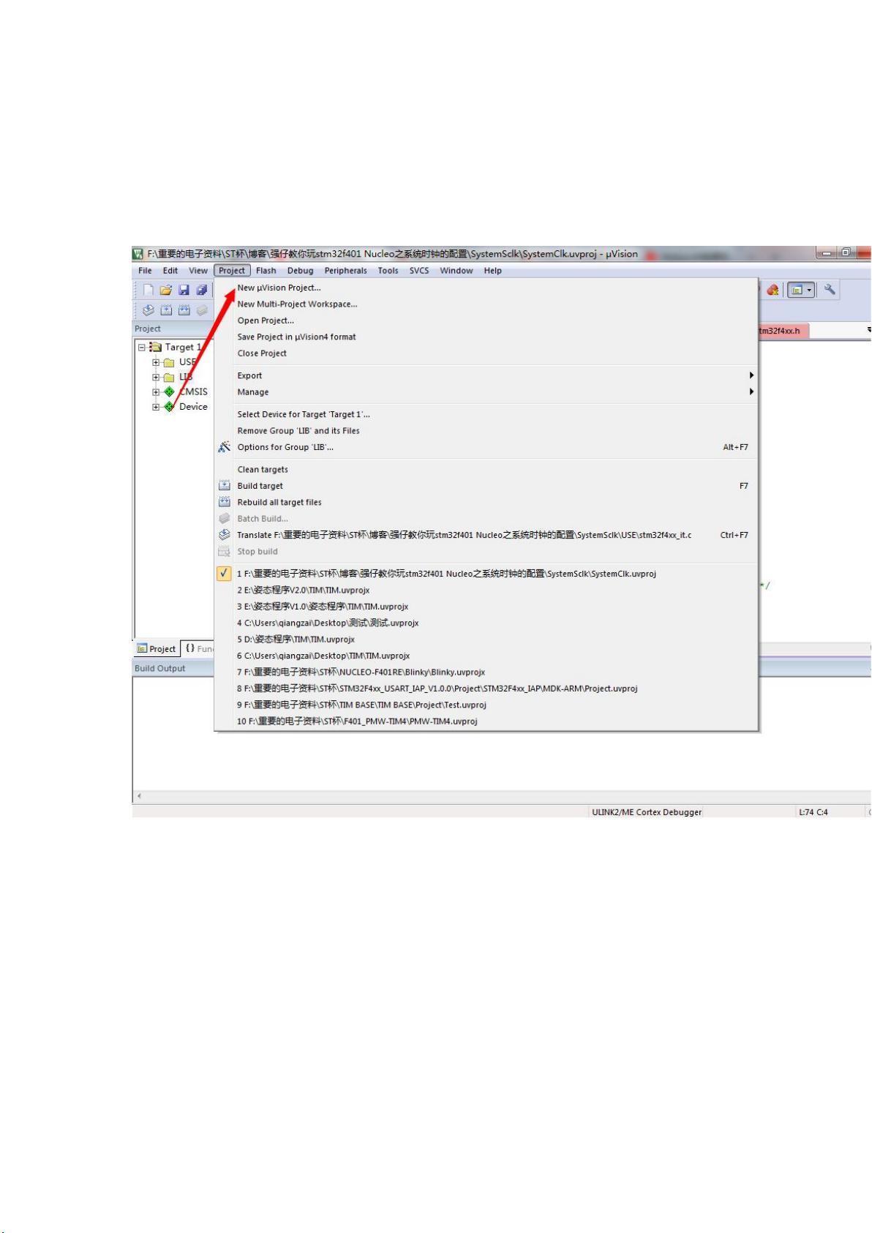The image size is (872, 1233).
Task: Collapse the Target 1 tree node
Action: click(x=142, y=348)
